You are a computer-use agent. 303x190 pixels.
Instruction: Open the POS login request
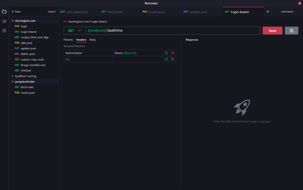coord(34,26)
